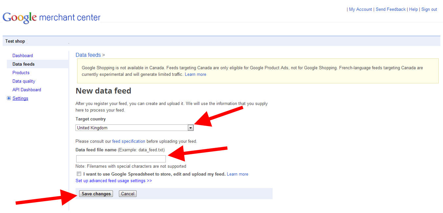The width and height of the screenshot is (443, 213).
Task: Open Learn more beside the Spreadsheet option
Action: [237, 174]
